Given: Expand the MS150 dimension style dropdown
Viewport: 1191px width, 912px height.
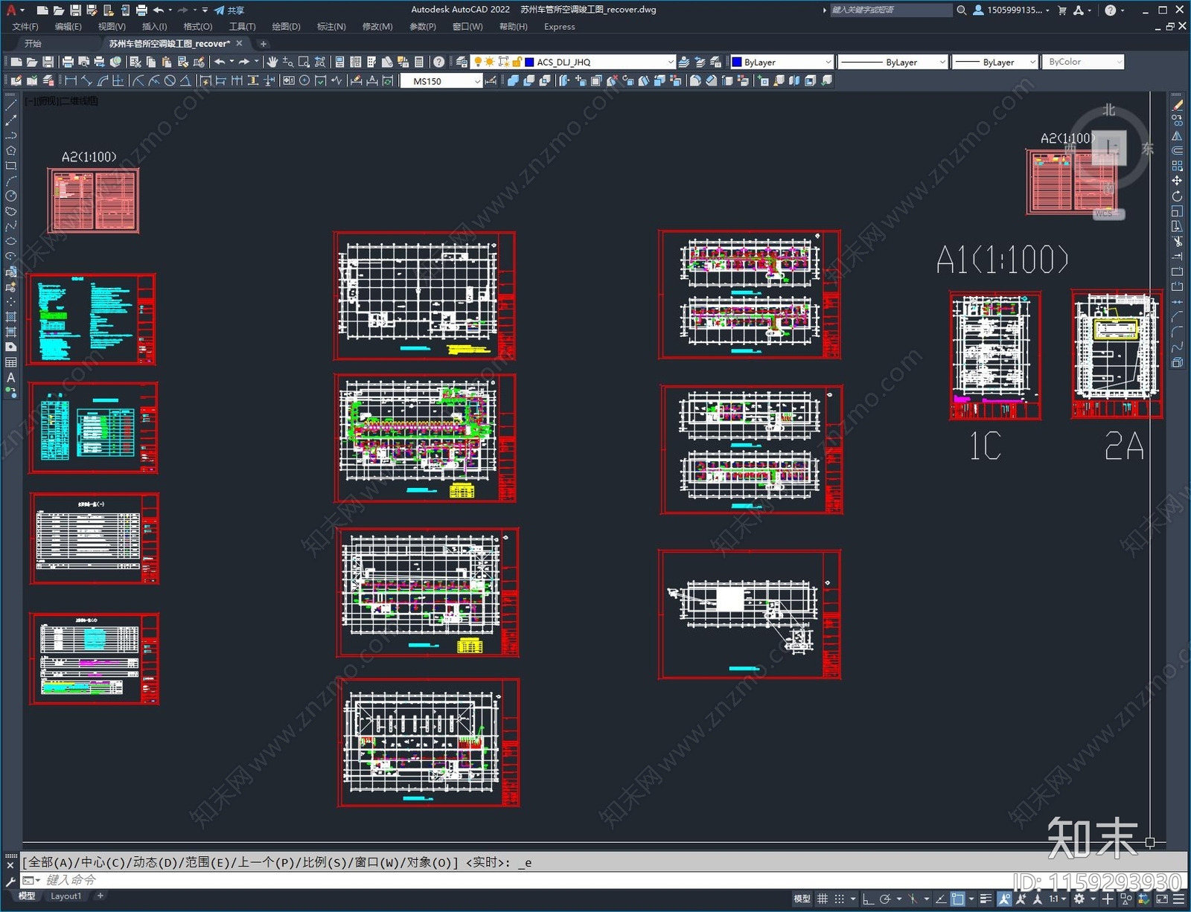Looking at the screenshot, I should 442,81.
